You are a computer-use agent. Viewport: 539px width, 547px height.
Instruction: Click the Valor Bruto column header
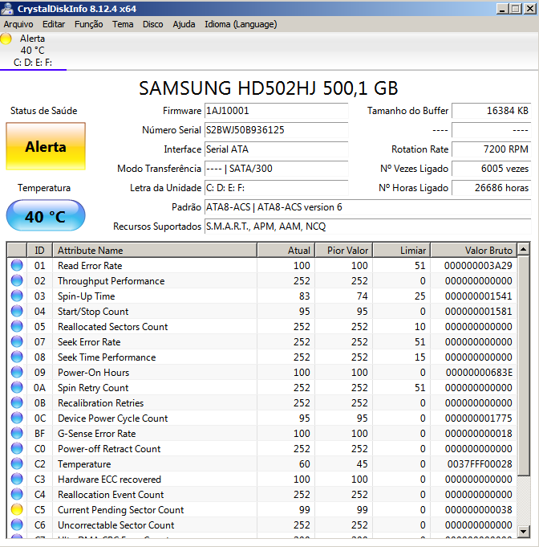pyautogui.click(x=474, y=250)
